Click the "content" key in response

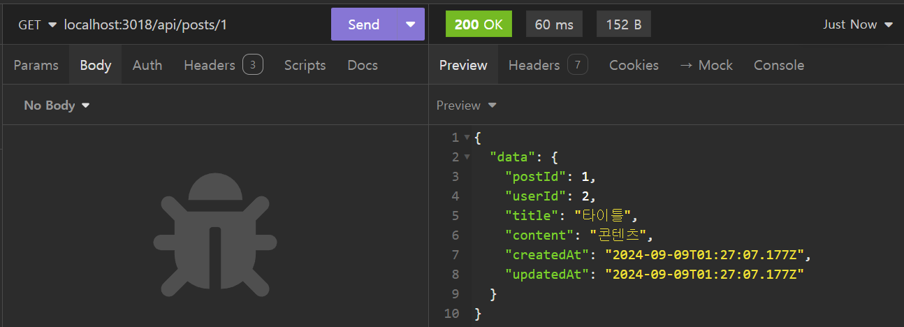tap(538, 235)
